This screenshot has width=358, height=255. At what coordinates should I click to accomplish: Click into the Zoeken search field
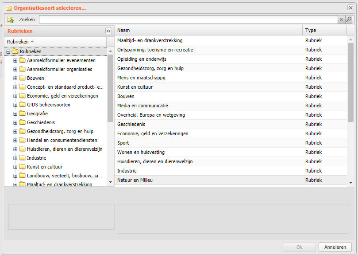[189, 20]
